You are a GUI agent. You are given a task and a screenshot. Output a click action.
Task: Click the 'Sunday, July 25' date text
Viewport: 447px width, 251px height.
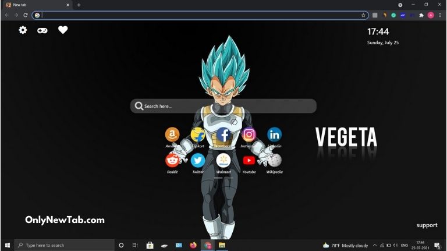[383, 43]
